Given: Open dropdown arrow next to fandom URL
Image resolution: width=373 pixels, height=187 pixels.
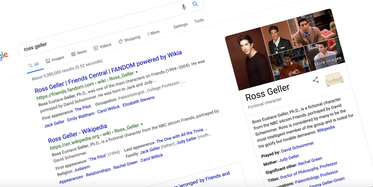Looking at the screenshot, I should pos(137,72).
